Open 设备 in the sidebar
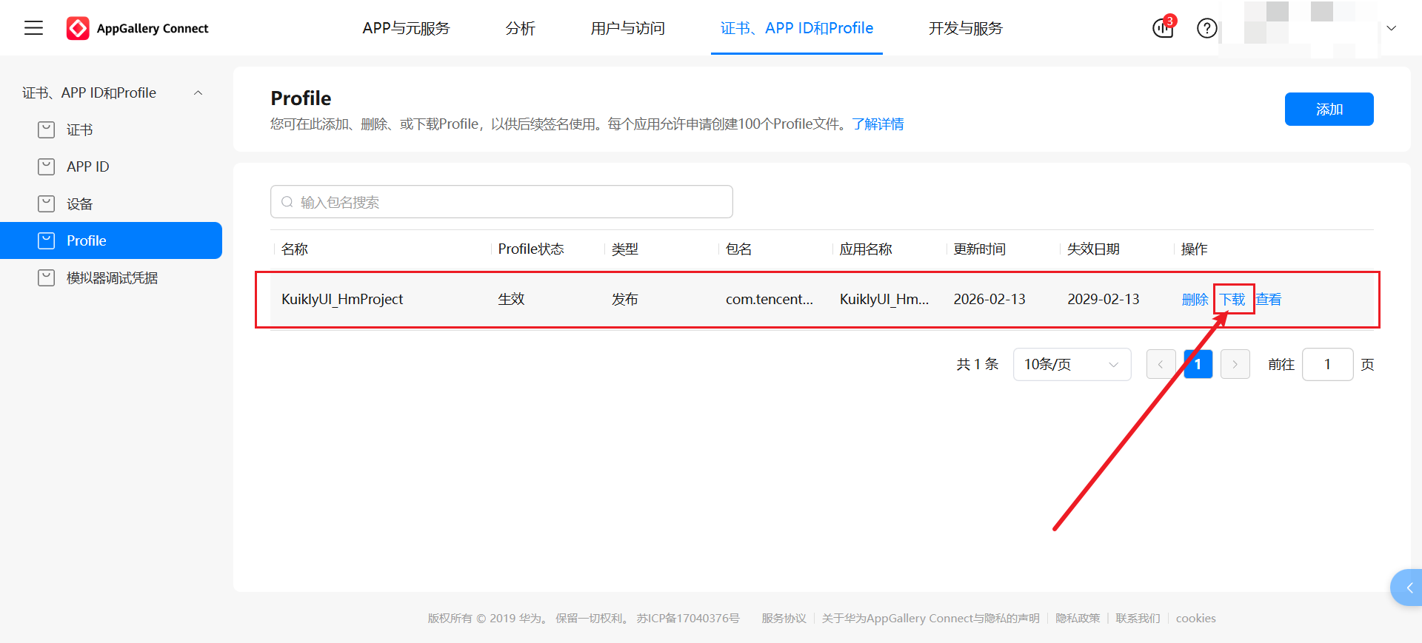The height and width of the screenshot is (643, 1422). [79, 203]
